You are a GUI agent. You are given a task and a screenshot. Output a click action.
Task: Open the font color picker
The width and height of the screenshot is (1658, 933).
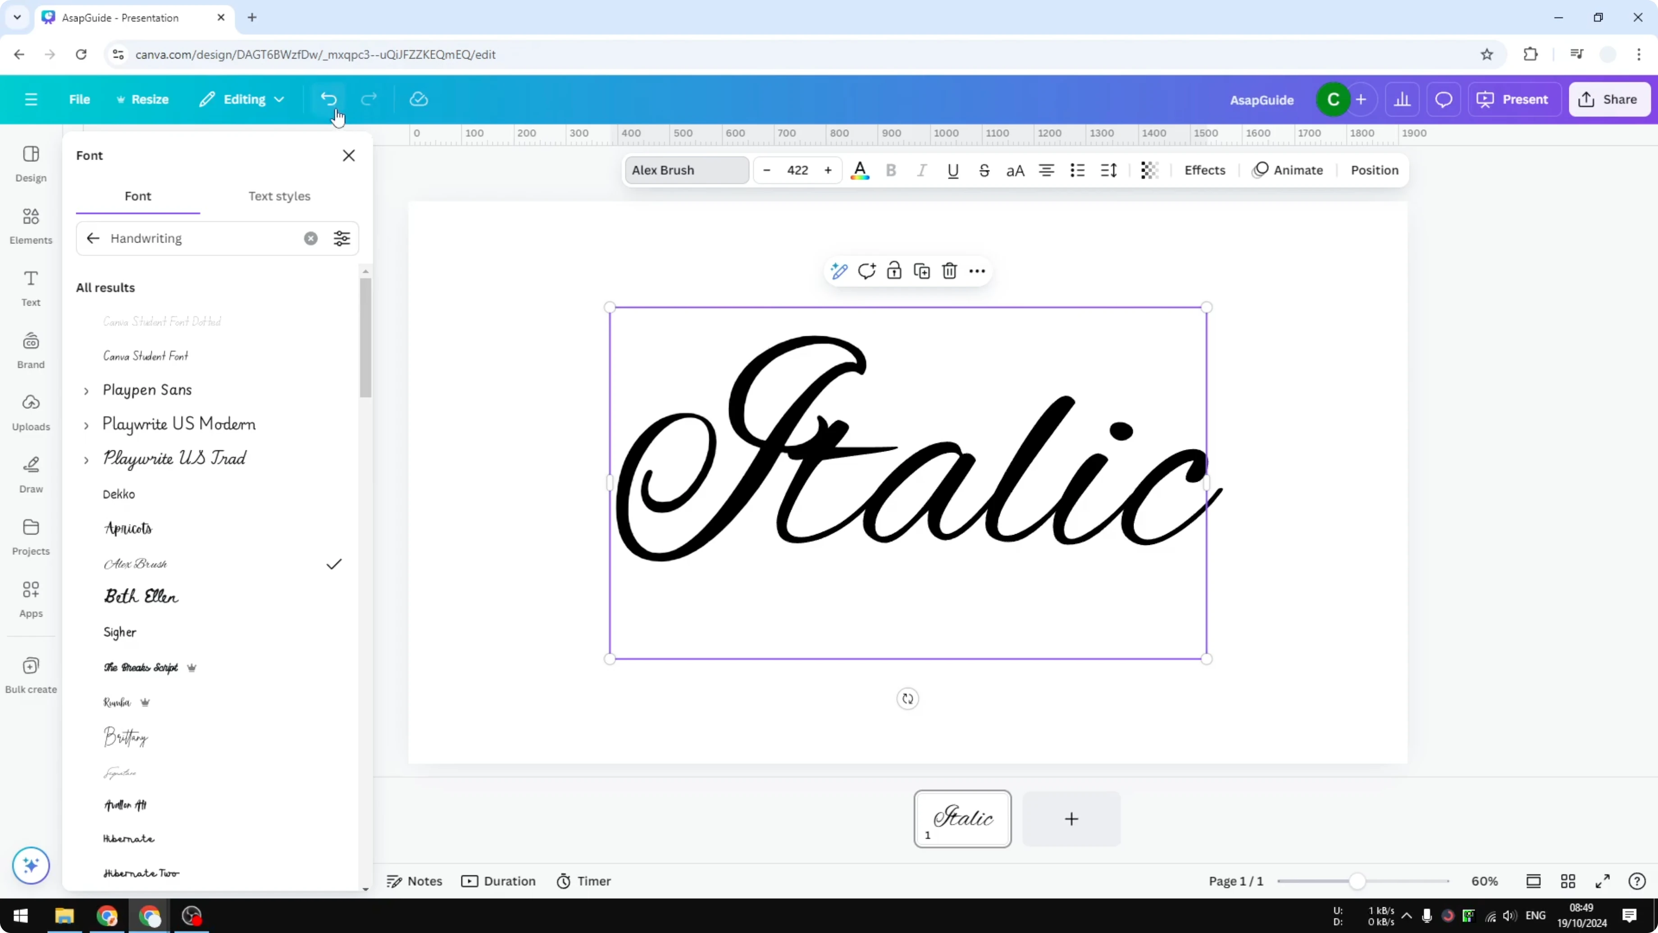pyautogui.click(x=860, y=170)
